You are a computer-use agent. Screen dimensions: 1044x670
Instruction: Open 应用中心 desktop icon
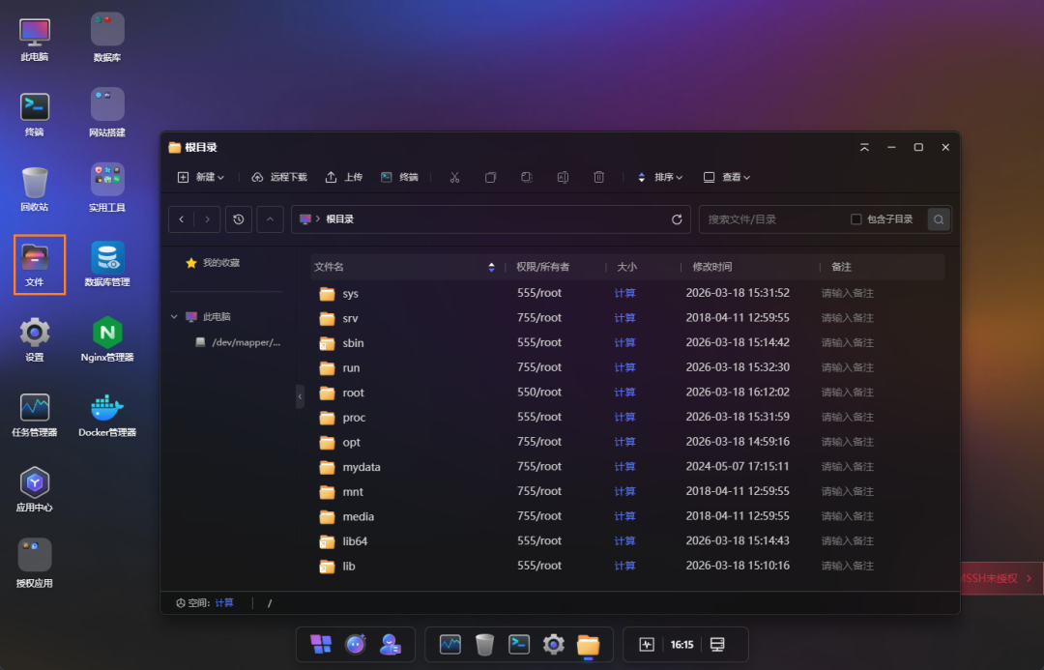coord(35,489)
